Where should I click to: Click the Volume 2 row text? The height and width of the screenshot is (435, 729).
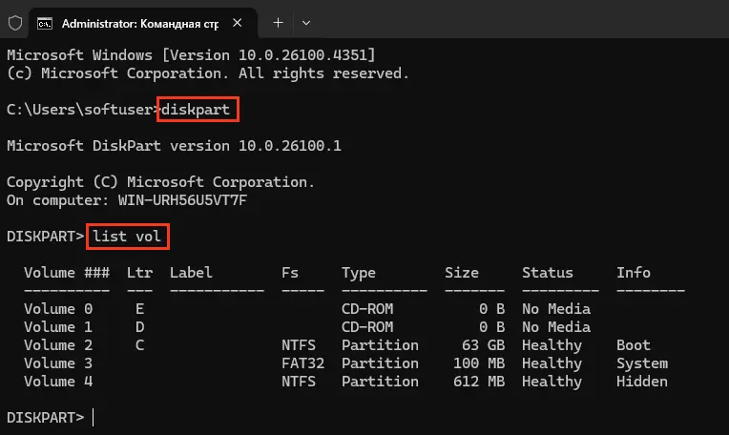pyautogui.click(x=58, y=345)
